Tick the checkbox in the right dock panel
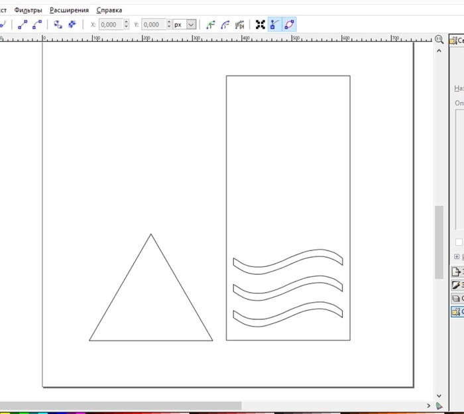 point(459,242)
